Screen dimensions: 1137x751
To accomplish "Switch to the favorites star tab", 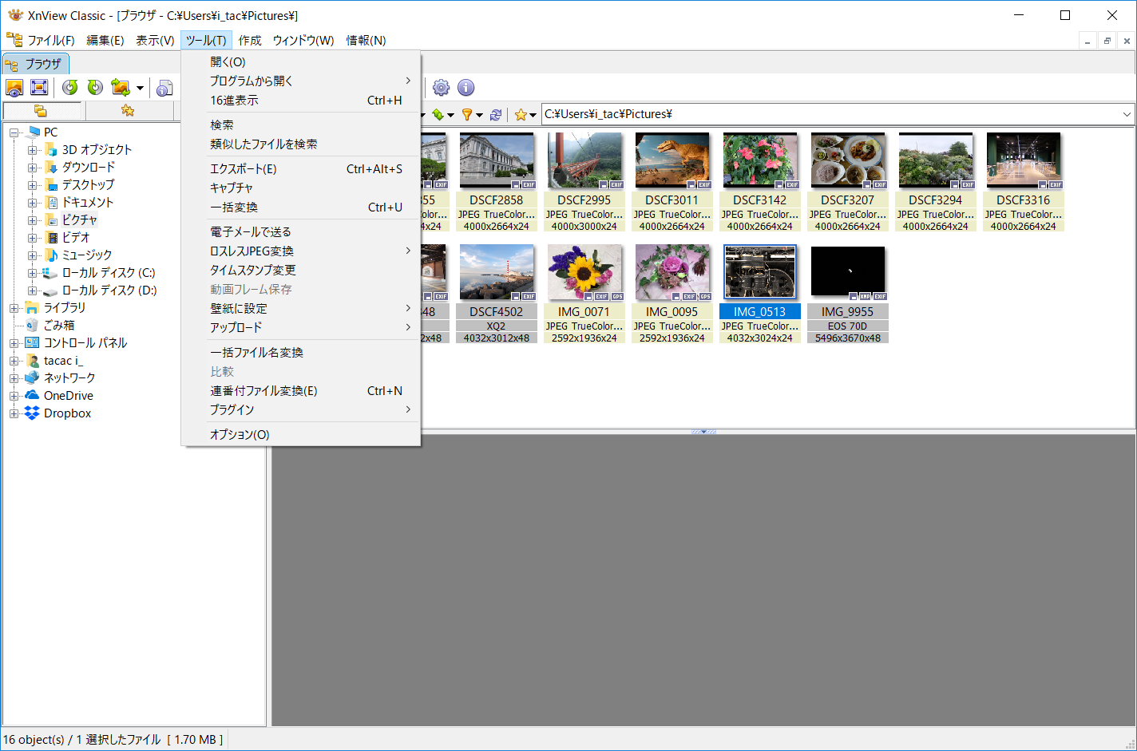I will click(127, 111).
